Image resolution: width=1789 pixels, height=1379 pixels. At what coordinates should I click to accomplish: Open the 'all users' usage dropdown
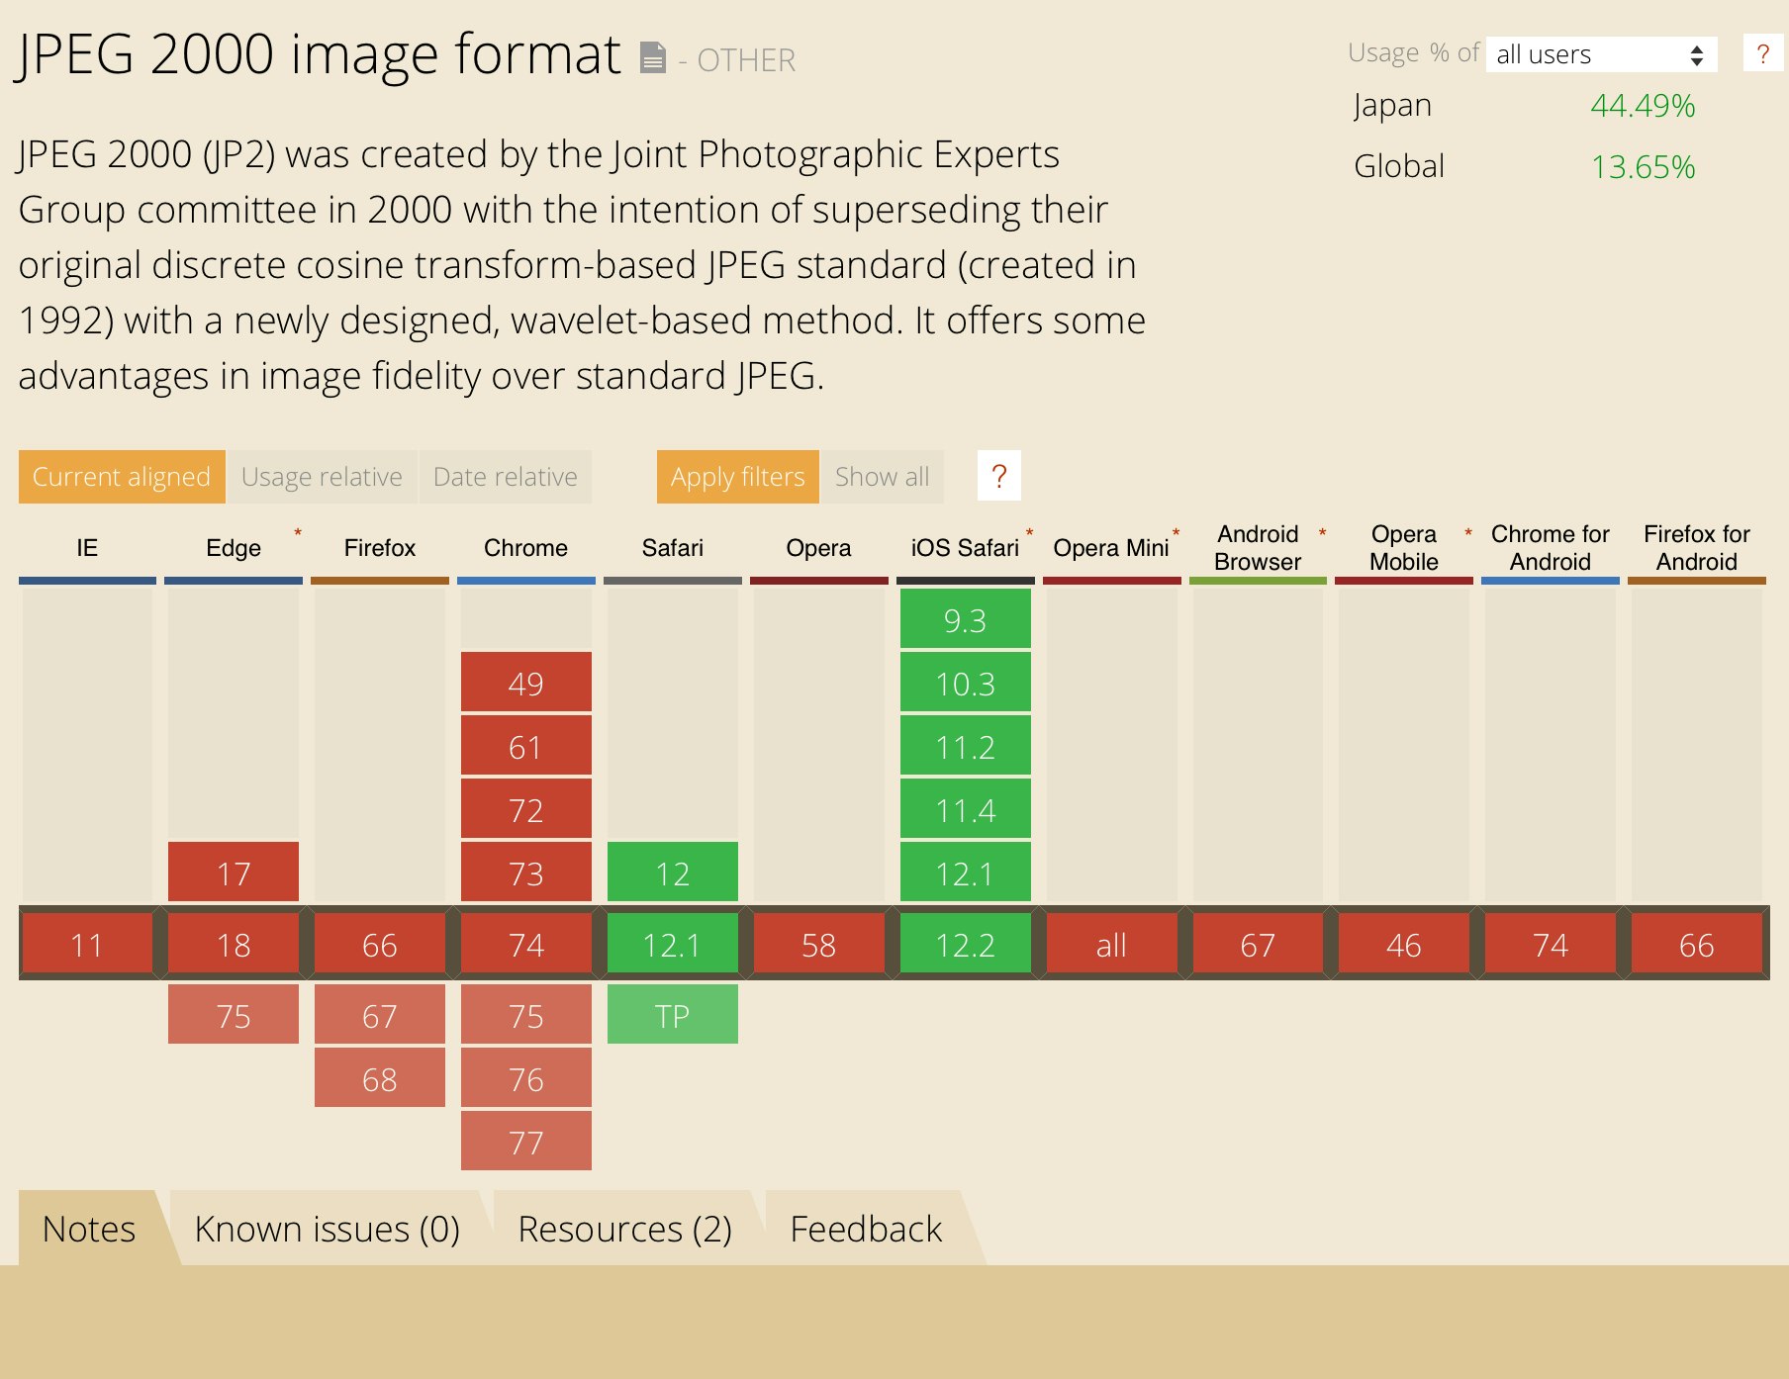coord(1600,54)
